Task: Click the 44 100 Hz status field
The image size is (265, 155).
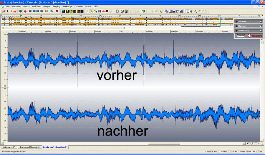Action: tap(257, 152)
